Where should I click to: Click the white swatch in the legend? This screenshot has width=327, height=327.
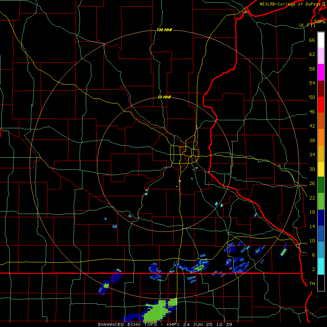point(321,40)
